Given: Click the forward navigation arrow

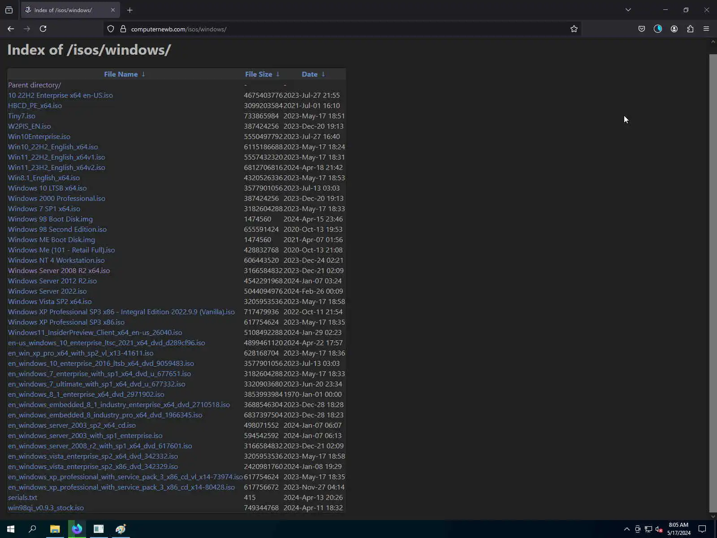Looking at the screenshot, I should click(x=27, y=29).
